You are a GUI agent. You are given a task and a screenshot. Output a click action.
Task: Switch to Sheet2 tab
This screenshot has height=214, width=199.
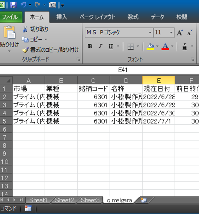[x=64, y=200]
